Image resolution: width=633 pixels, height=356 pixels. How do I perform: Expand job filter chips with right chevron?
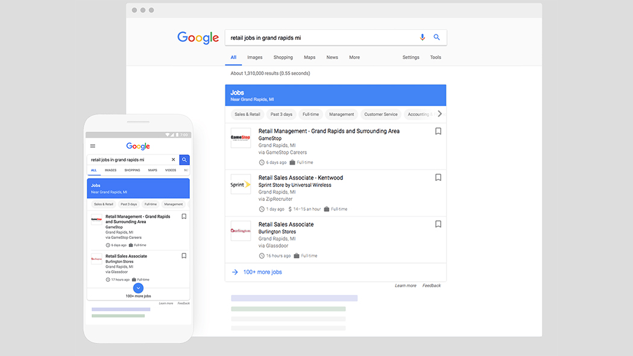439,114
